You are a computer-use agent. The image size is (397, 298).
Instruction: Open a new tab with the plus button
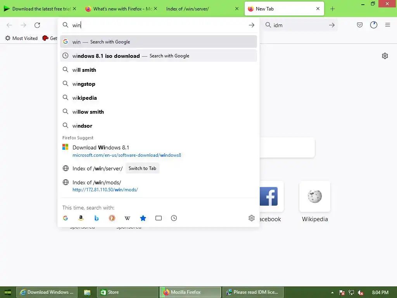[x=332, y=9]
